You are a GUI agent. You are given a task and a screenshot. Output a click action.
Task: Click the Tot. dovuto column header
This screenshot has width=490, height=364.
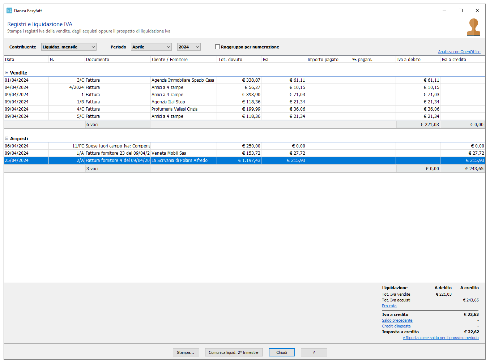(239, 60)
